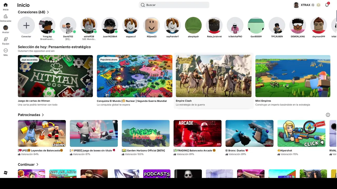Click the 'Empire Clash' title text
This screenshot has height=189, width=337.
184,101
